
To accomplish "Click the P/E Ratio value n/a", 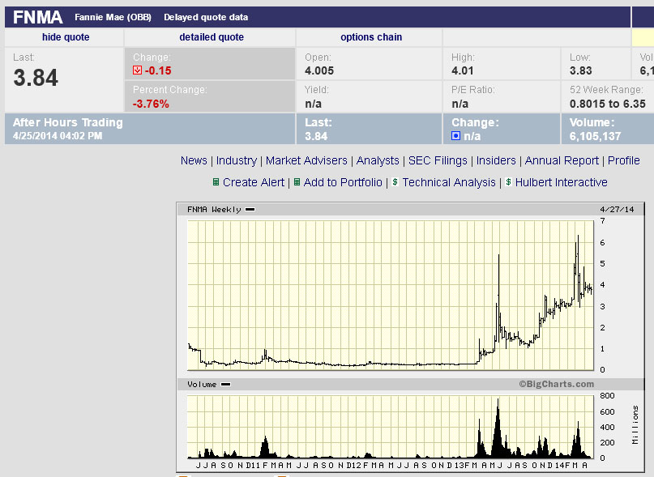I will pyautogui.click(x=460, y=104).
